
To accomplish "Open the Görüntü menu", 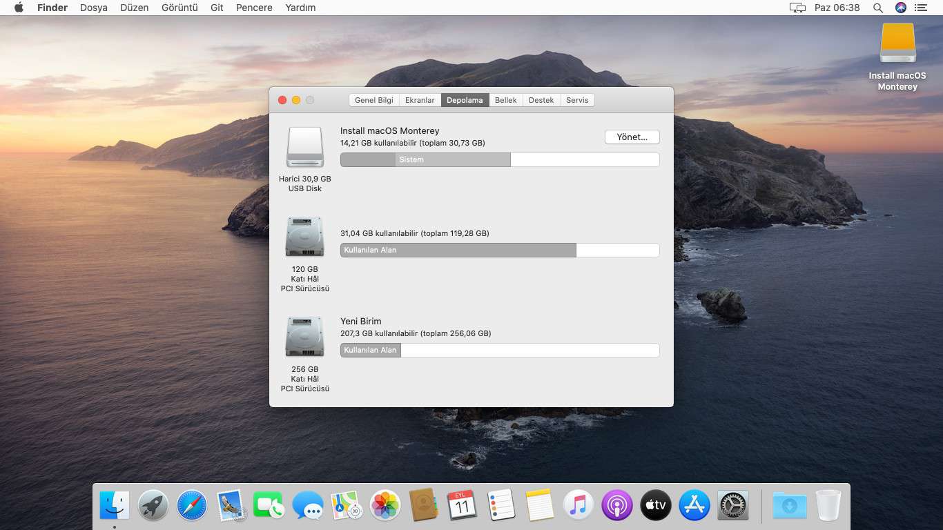I will (x=179, y=8).
